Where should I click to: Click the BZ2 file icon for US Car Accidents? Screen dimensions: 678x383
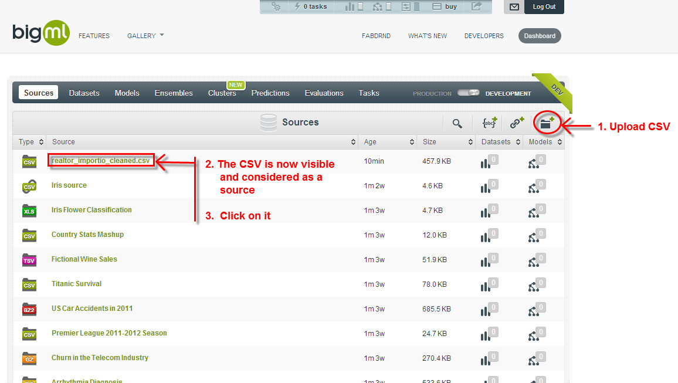coord(29,309)
